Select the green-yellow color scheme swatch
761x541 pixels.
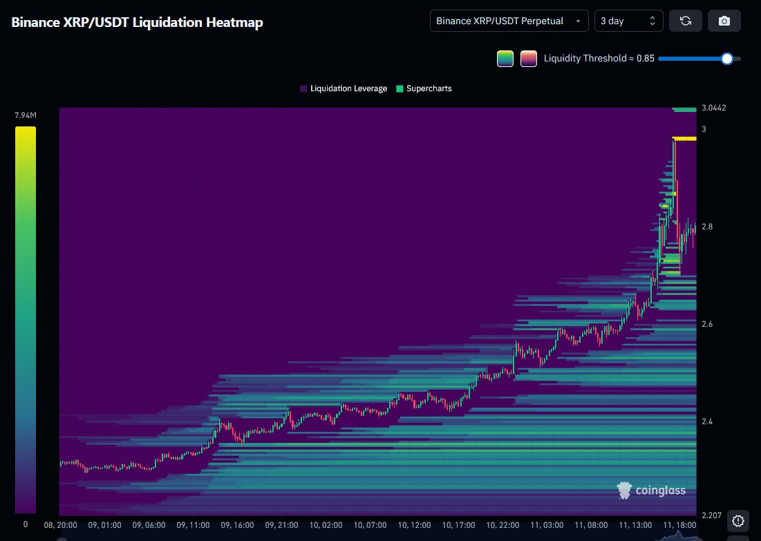click(x=505, y=59)
